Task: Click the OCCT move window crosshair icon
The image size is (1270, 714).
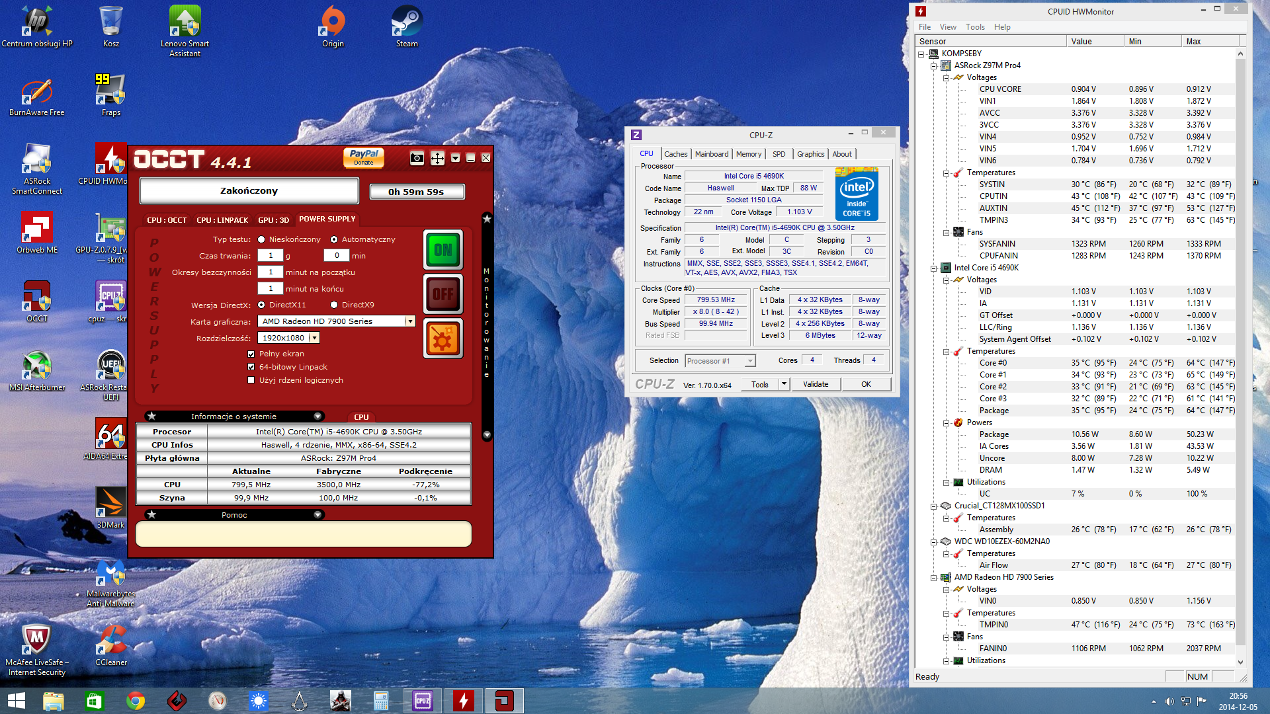Action: click(437, 158)
